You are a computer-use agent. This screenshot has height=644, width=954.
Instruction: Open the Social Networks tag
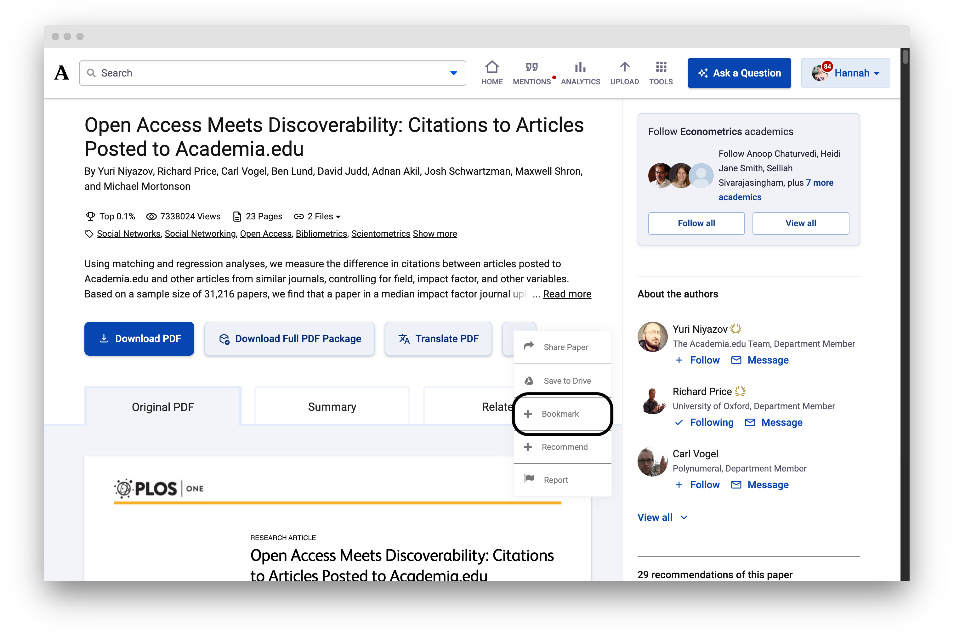[x=128, y=234]
